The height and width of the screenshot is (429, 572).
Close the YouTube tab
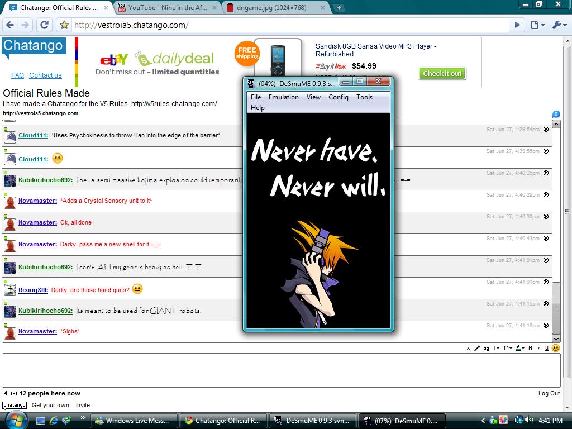214,8
